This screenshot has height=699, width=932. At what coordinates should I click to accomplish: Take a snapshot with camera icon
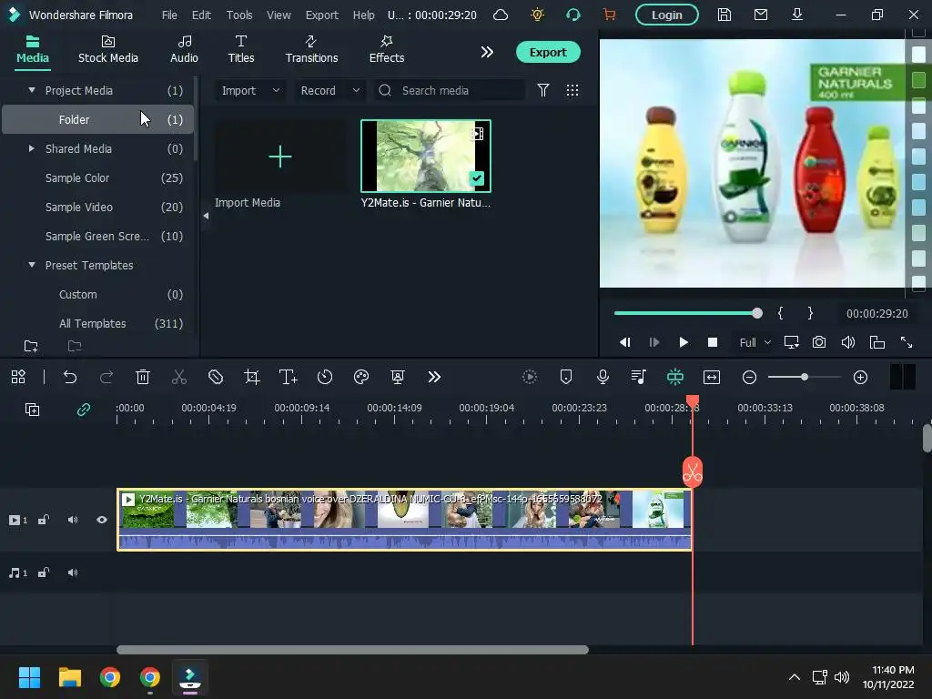(819, 342)
